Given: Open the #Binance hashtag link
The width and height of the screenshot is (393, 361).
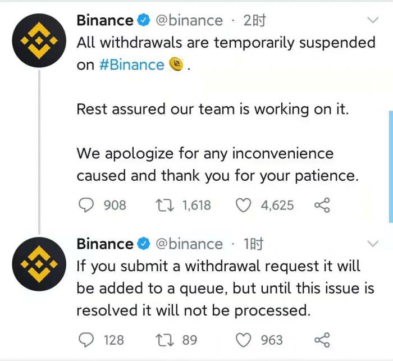Looking at the screenshot, I should 131,65.
